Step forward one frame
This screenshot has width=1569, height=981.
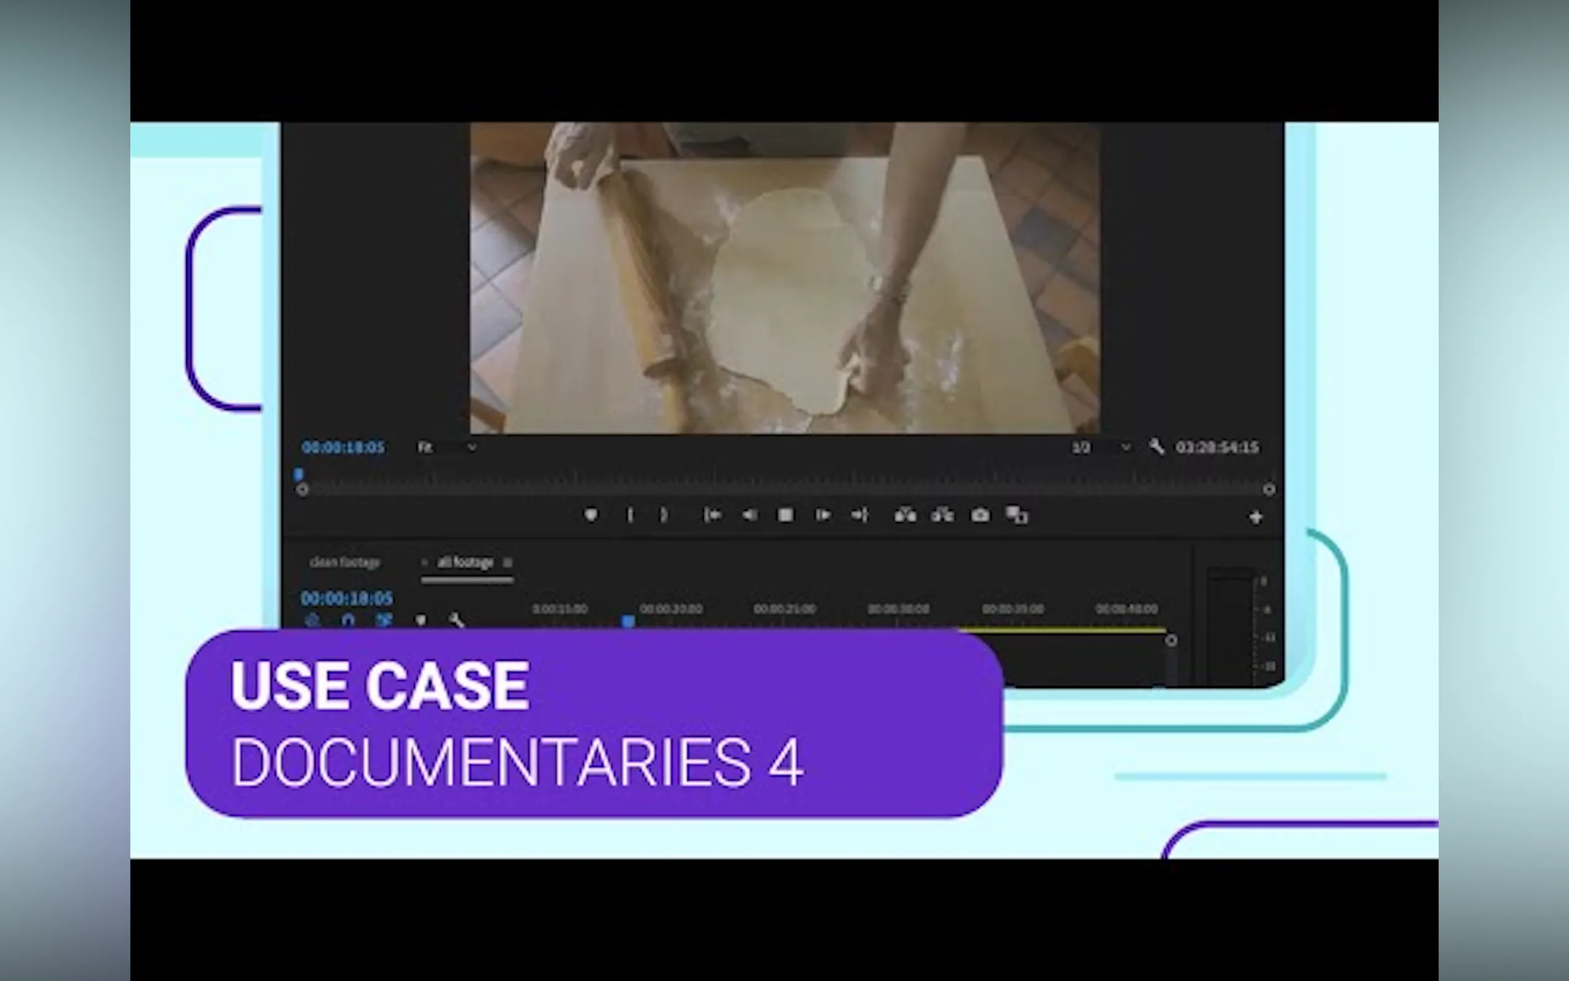tap(822, 515)
